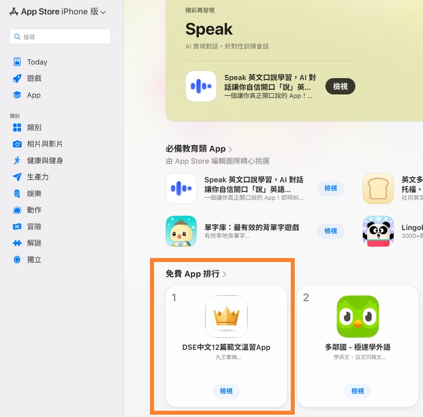This screenshot has width=423, height=417.
Task: Click the map icon for 冒險
Action: pos(17,227)
